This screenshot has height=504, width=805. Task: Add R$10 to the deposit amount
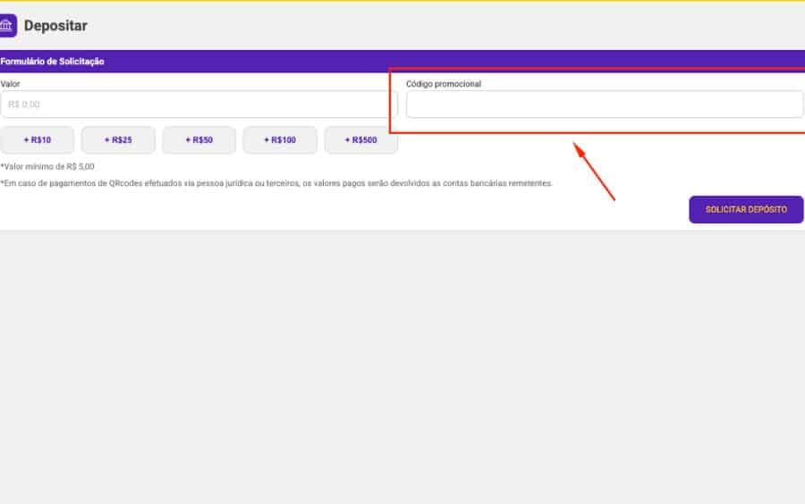38,140
